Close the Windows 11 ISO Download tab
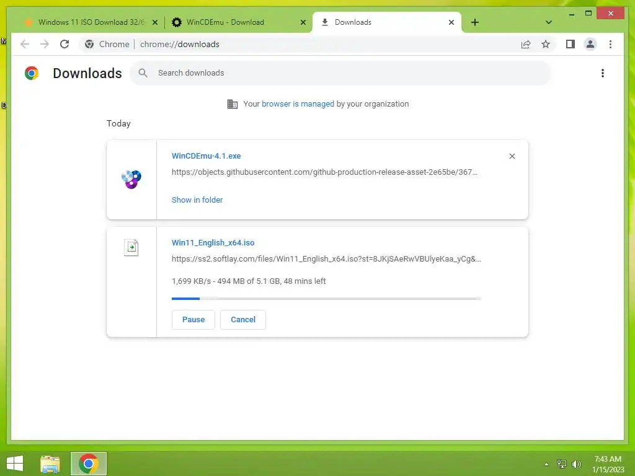Image resolution: width=635 pixels, height=476 pixels. pyautogui.click(x=154, y=22)
